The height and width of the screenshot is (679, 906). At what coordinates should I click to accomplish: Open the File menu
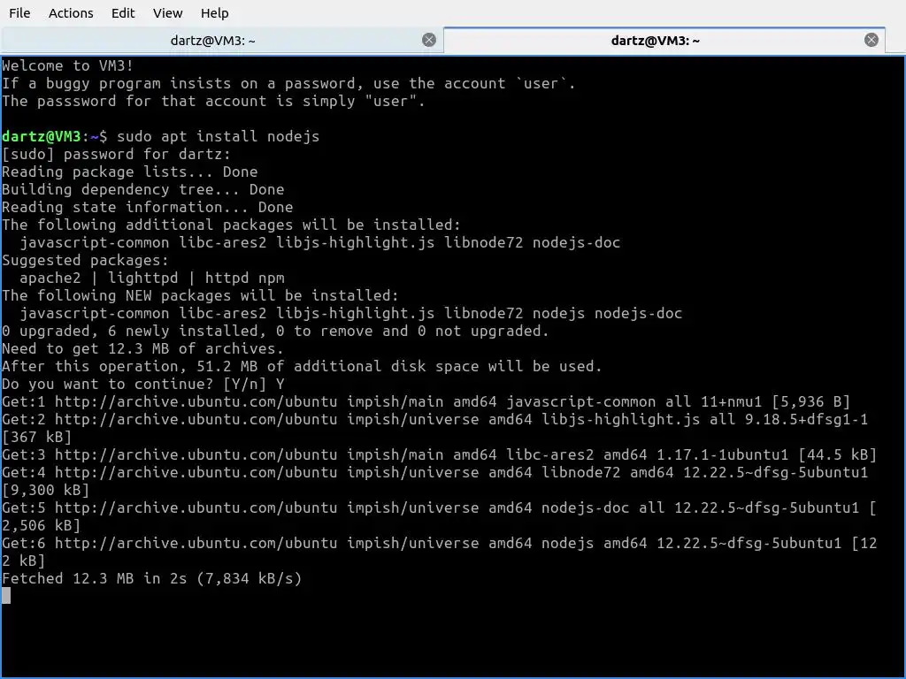point(19,12)
